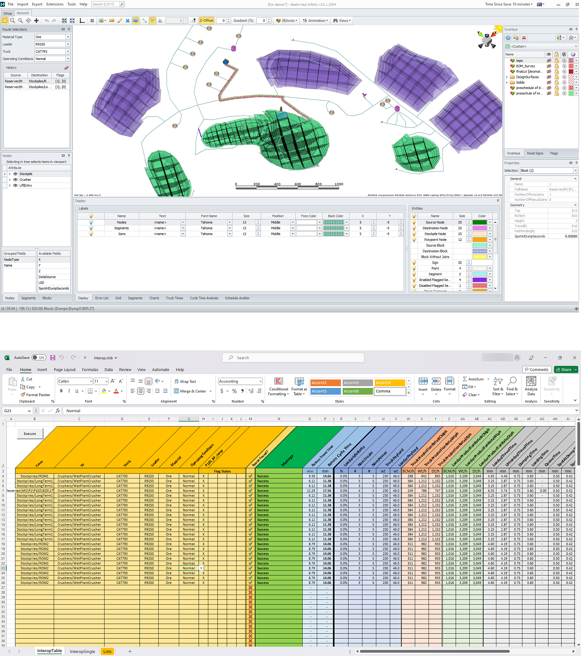This screenshot has height=656, width=581.
Task: Open the A-Z sort dropdown in Overlays panel
Action: point(560,38)
